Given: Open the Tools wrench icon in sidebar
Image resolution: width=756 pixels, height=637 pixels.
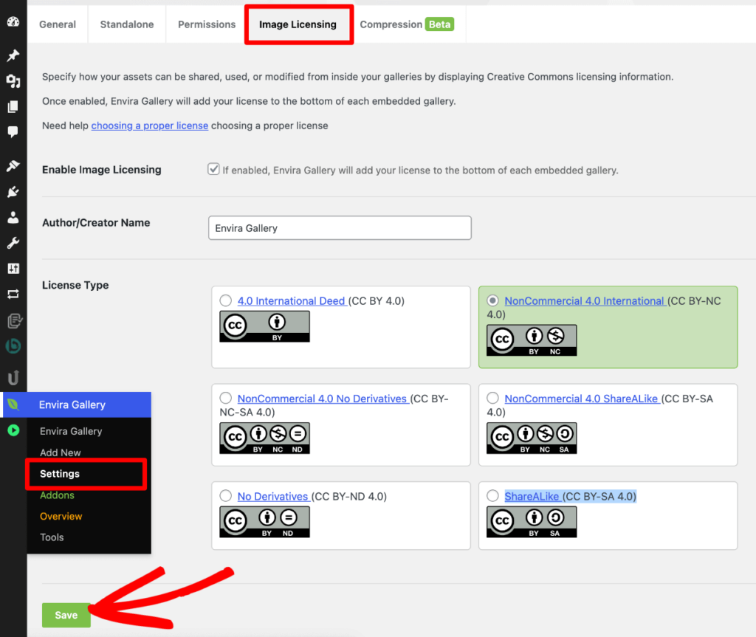Looking at the screenshot, I should [13, 243].
